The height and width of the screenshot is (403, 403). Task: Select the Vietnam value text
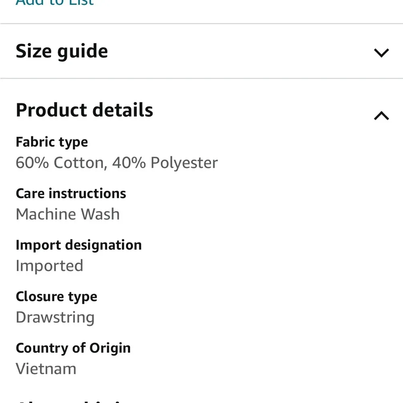coord(46,368)
